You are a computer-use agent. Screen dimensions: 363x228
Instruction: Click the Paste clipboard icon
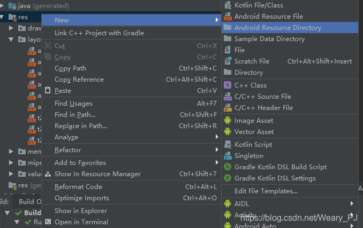point(48,90)
